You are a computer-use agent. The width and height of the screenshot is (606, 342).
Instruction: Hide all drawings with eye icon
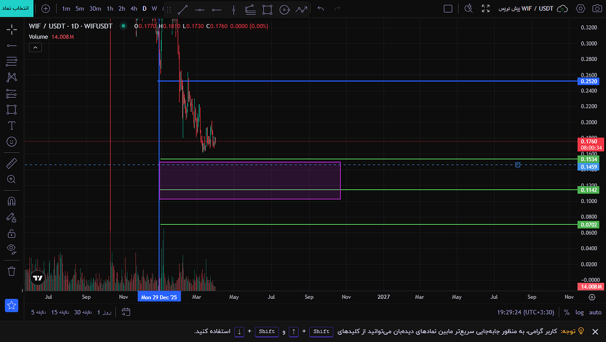click(x=12, y=249)
